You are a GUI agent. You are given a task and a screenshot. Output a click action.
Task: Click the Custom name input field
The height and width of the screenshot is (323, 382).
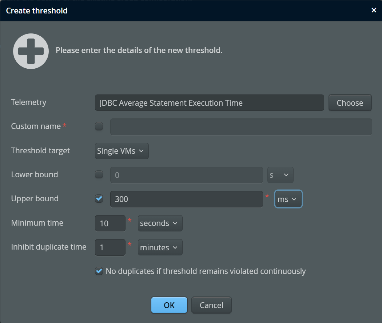coord(241,127)
